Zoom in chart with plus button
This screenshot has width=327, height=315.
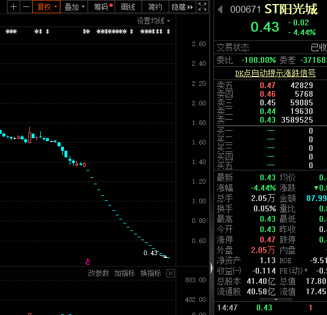[14, 7]
